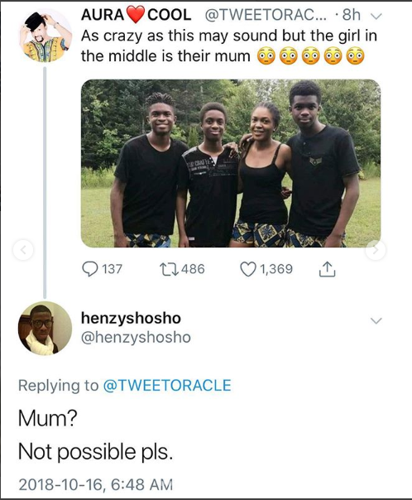
Task: Open the @TWEETORACLE mention link
Action: (167, 386)
